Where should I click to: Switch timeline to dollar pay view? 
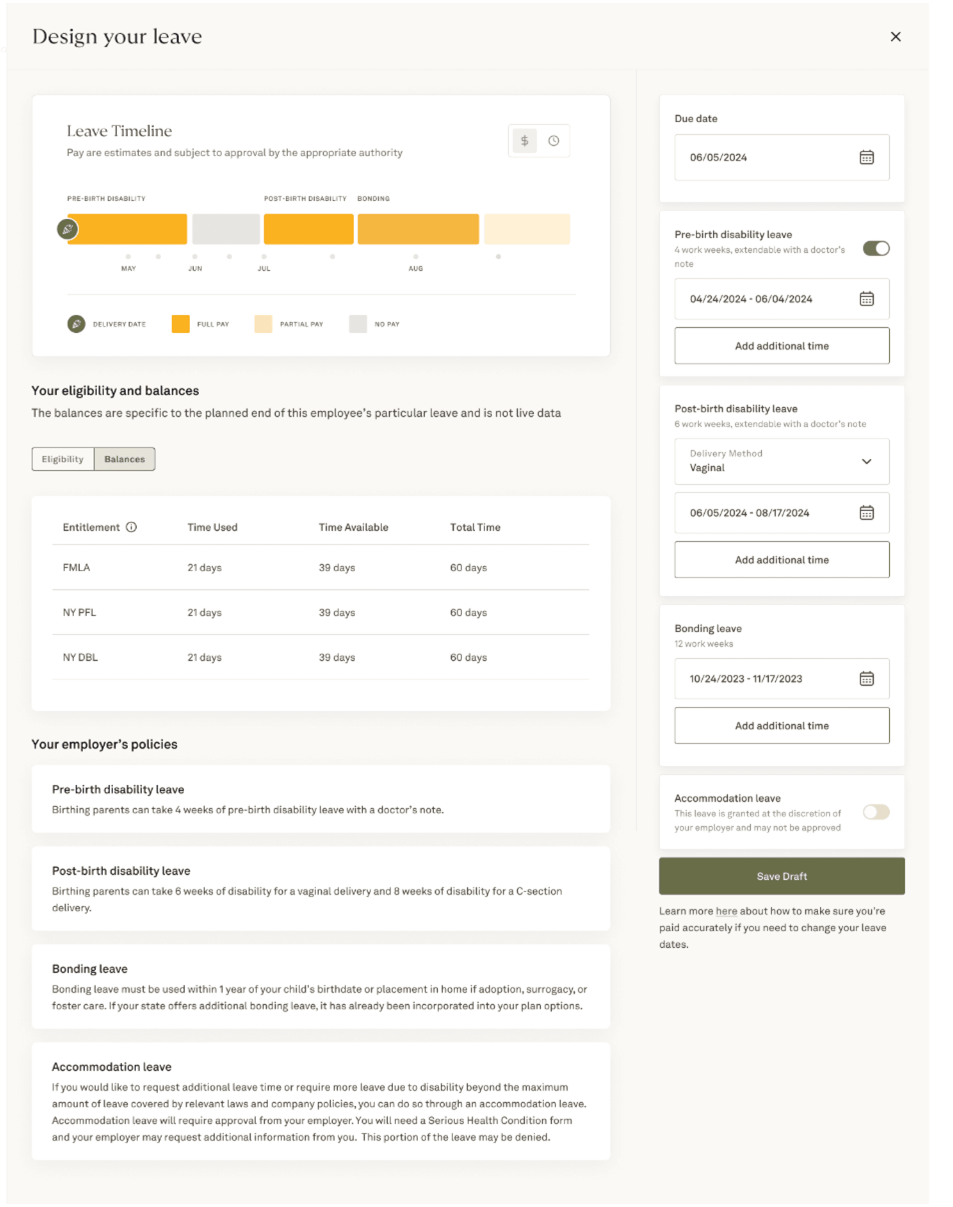coord(524,141)
